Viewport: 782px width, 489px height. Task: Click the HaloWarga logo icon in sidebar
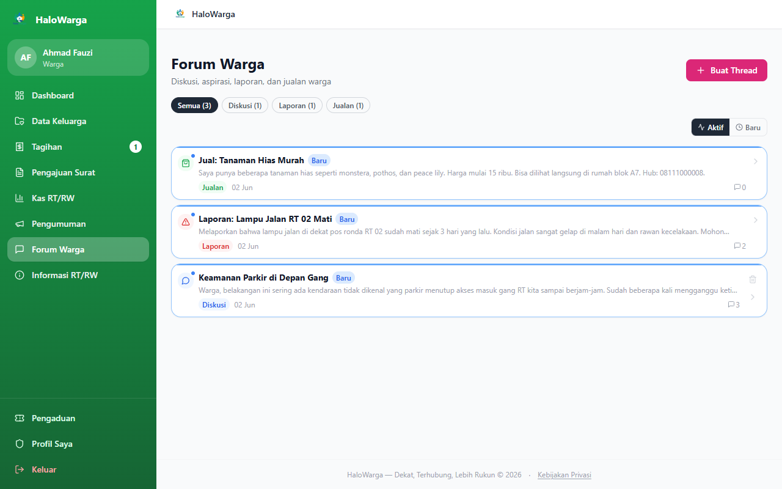click(20, 19)
